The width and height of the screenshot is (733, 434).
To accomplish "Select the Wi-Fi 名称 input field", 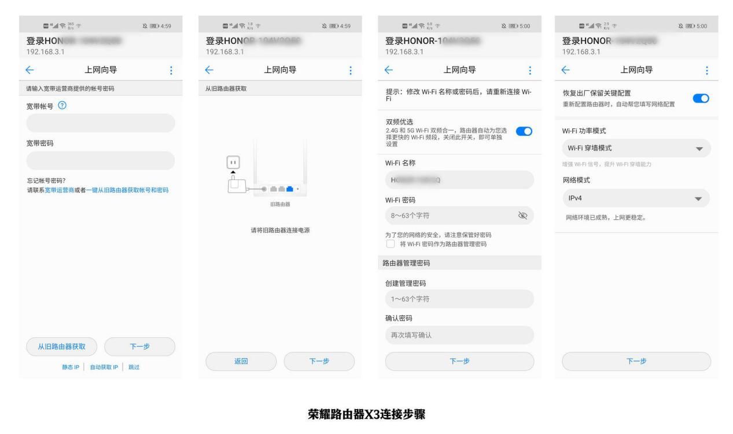I will coord(459,180).
